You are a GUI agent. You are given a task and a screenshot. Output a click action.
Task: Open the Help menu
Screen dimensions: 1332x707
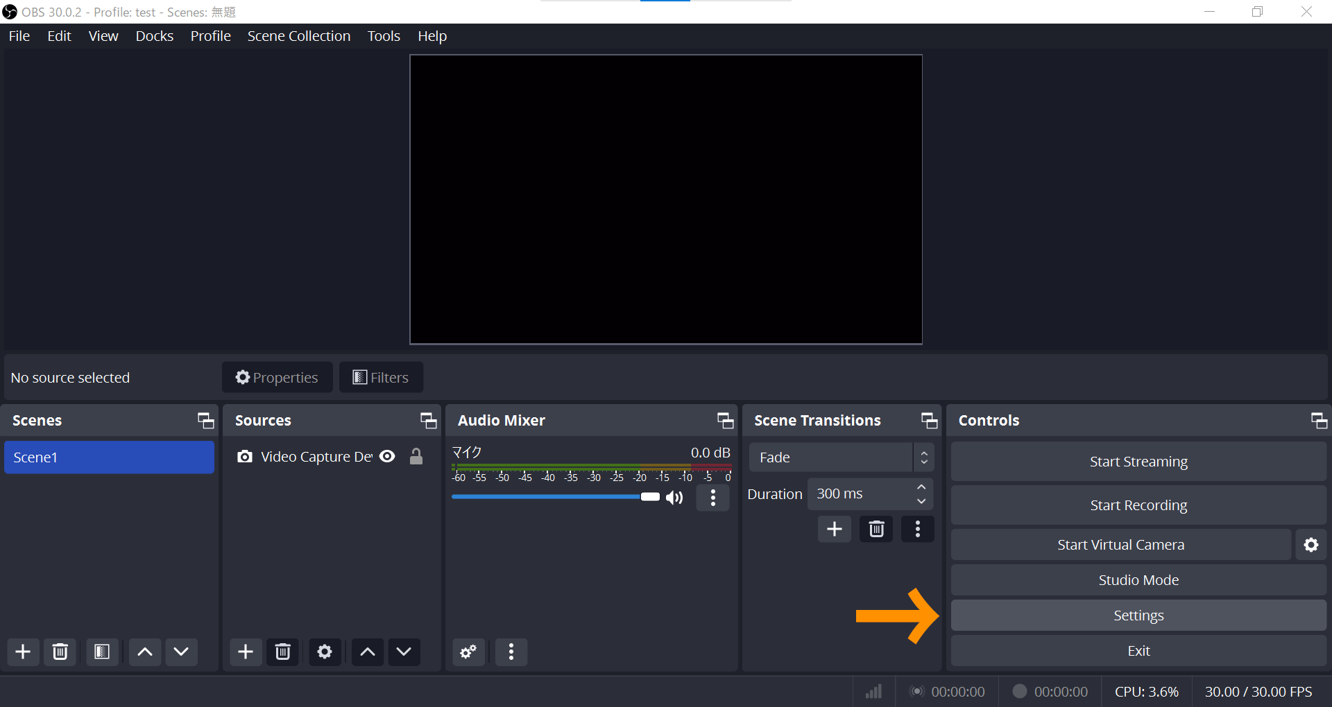click(432, 36)
